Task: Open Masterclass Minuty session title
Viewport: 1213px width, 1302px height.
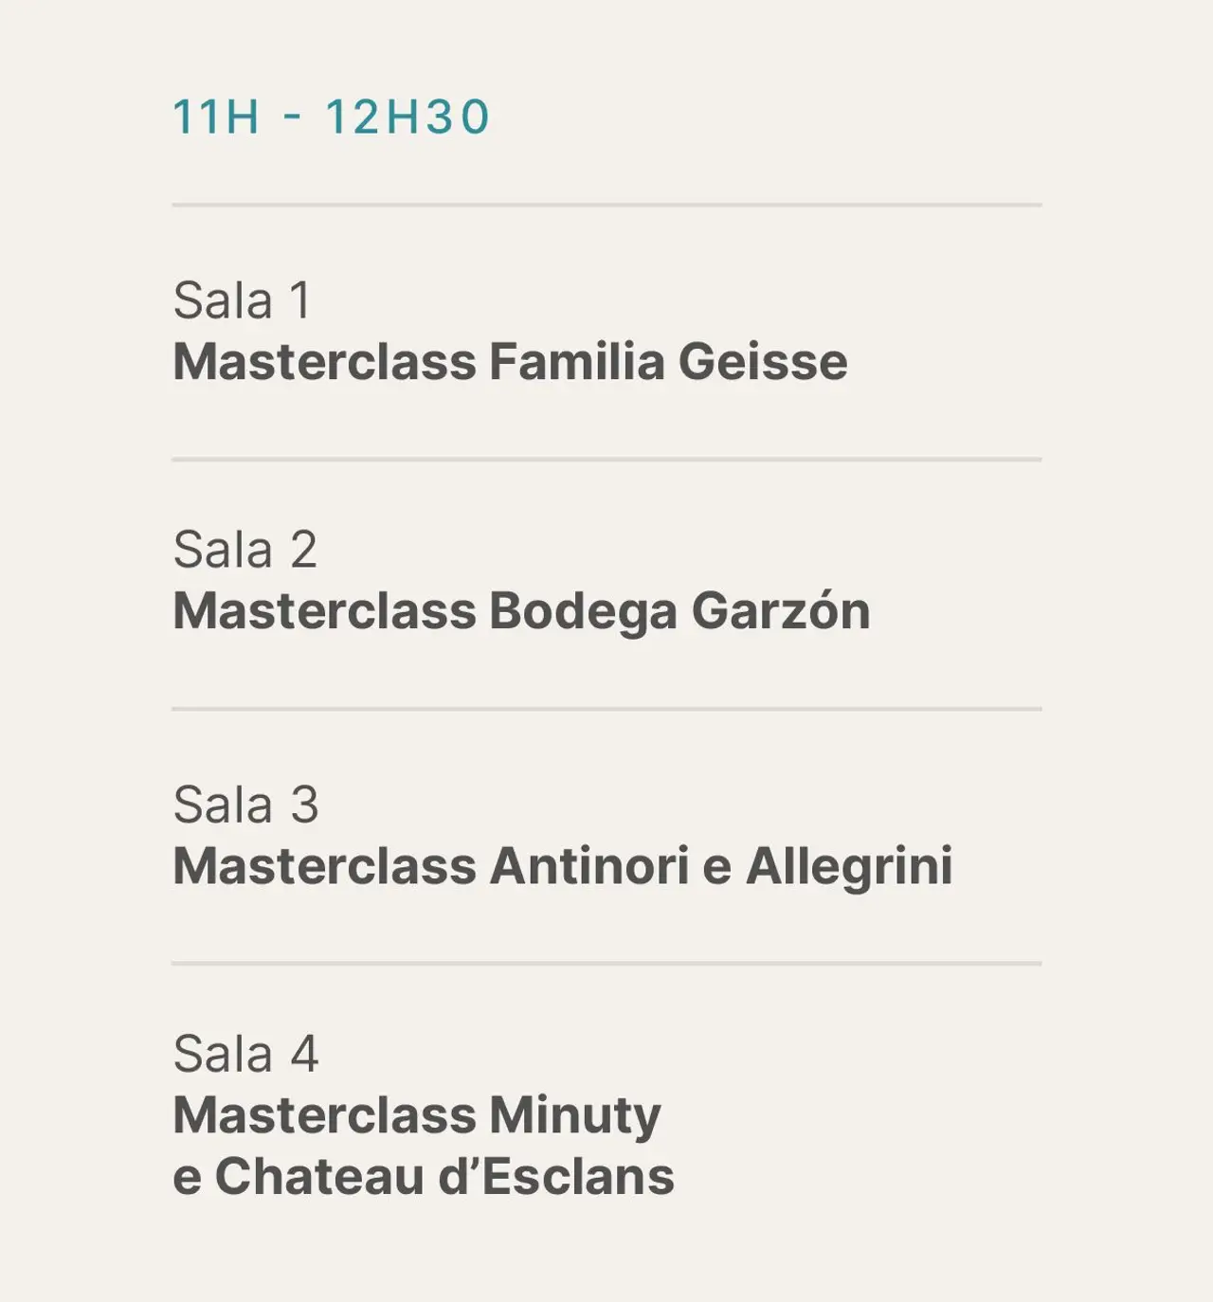Action: pyautogui.click(x=417, y=1116)
